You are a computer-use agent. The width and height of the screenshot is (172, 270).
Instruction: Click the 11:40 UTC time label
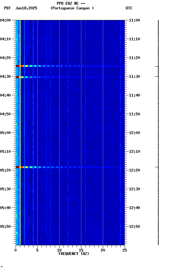[x=134, y=95]
